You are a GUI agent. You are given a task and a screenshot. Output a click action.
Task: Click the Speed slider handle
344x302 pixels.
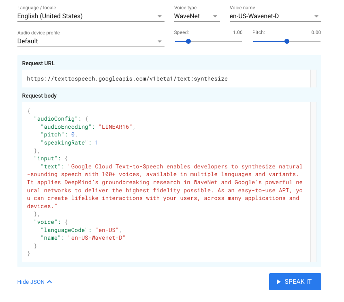[x=188, y=41]
